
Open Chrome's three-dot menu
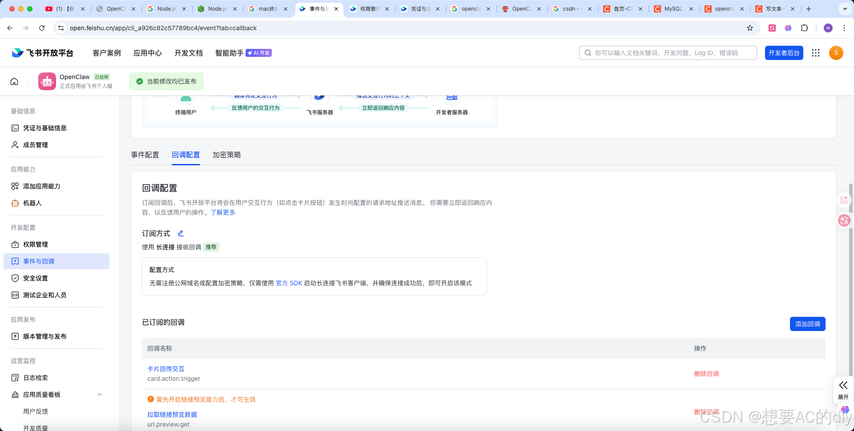[844, 28]
